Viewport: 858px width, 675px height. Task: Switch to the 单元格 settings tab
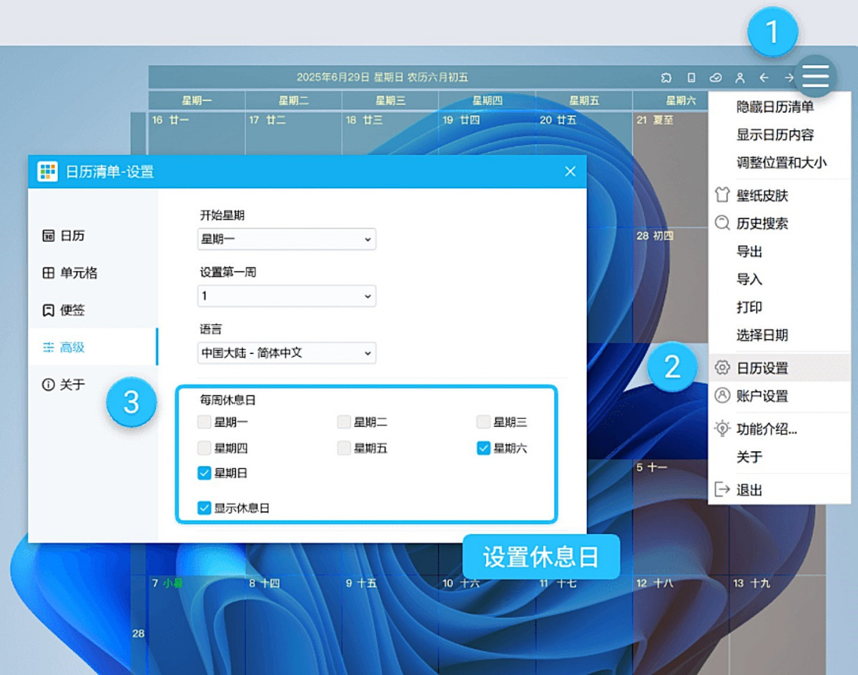click(x=72, y=273)
